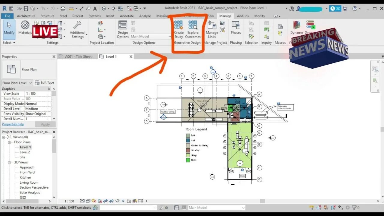Image resolution: width=384 pixels, height=216 pixels.
Task: Select the Modify tool
Action: [x=9, y=30]
